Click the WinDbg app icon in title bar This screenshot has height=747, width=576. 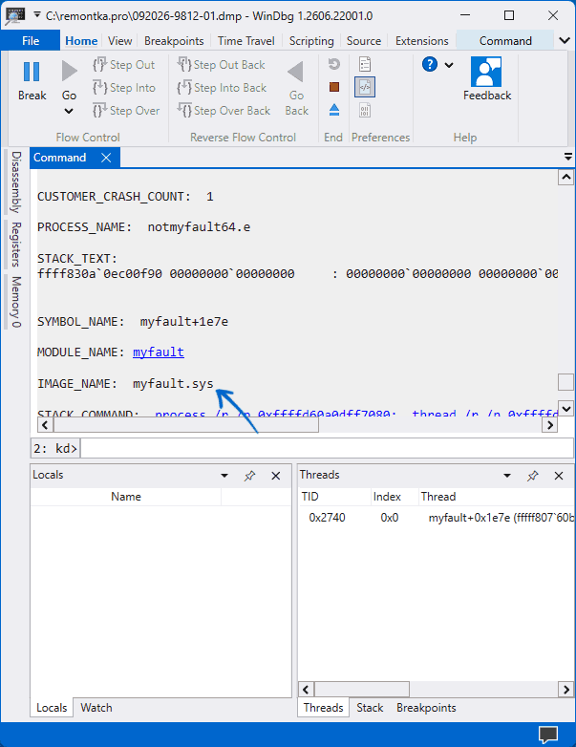point(15,15)
